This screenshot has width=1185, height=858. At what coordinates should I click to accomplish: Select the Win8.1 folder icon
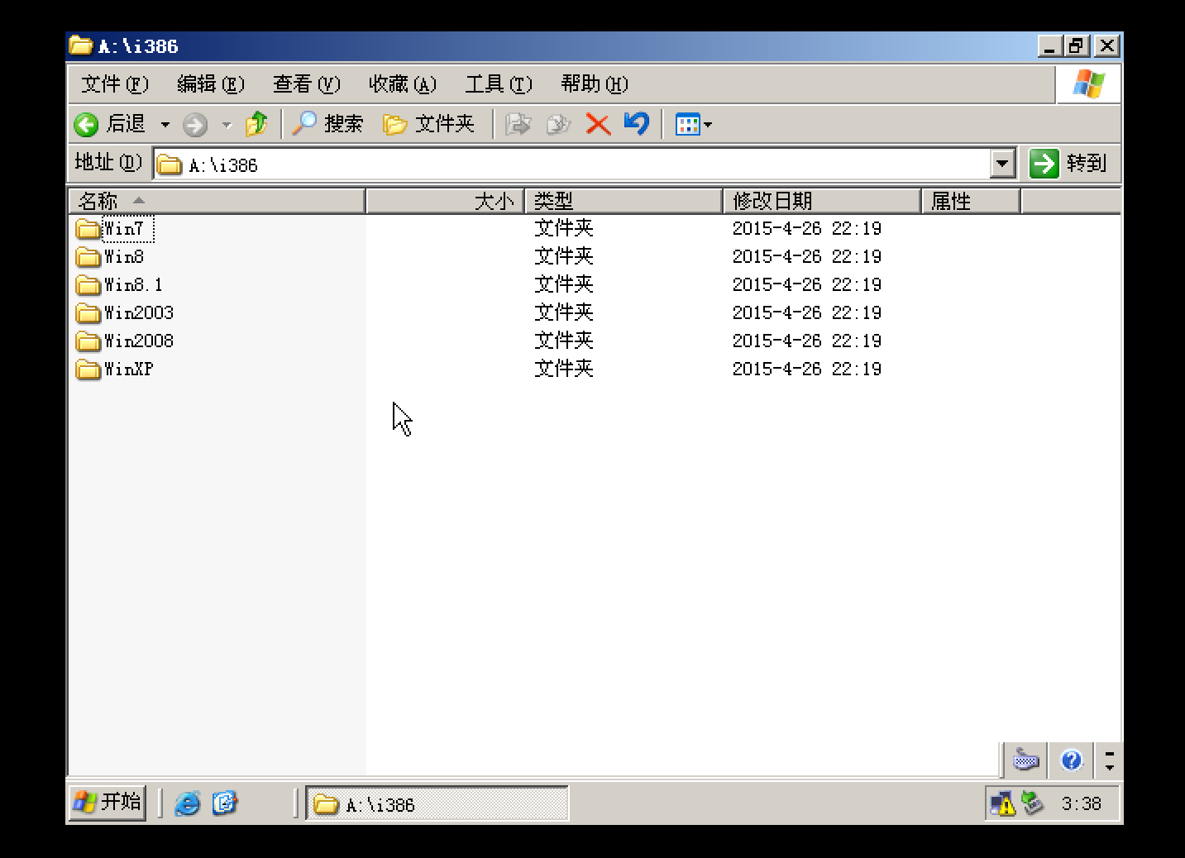tap(88, 284)
